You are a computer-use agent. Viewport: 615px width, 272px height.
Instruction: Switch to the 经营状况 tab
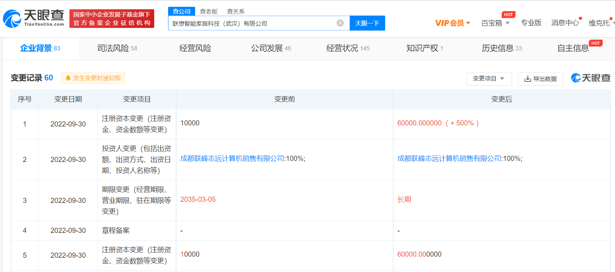(x=348, y=48)
